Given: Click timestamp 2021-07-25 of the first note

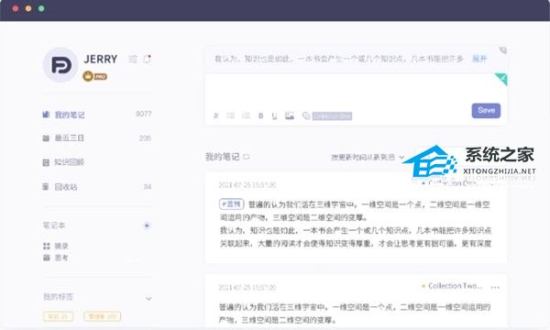Looking at the screenshot, I should (247, 185).
